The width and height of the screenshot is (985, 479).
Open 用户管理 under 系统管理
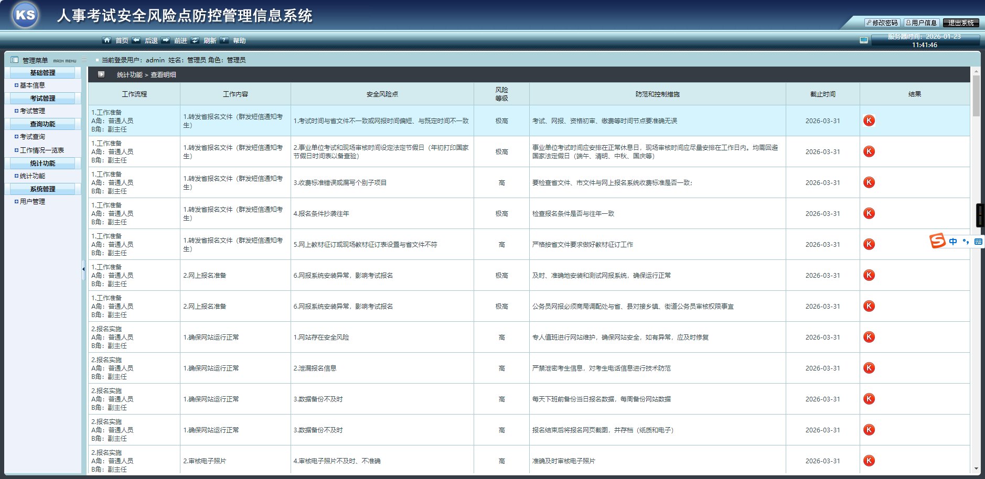pos(32,201)
